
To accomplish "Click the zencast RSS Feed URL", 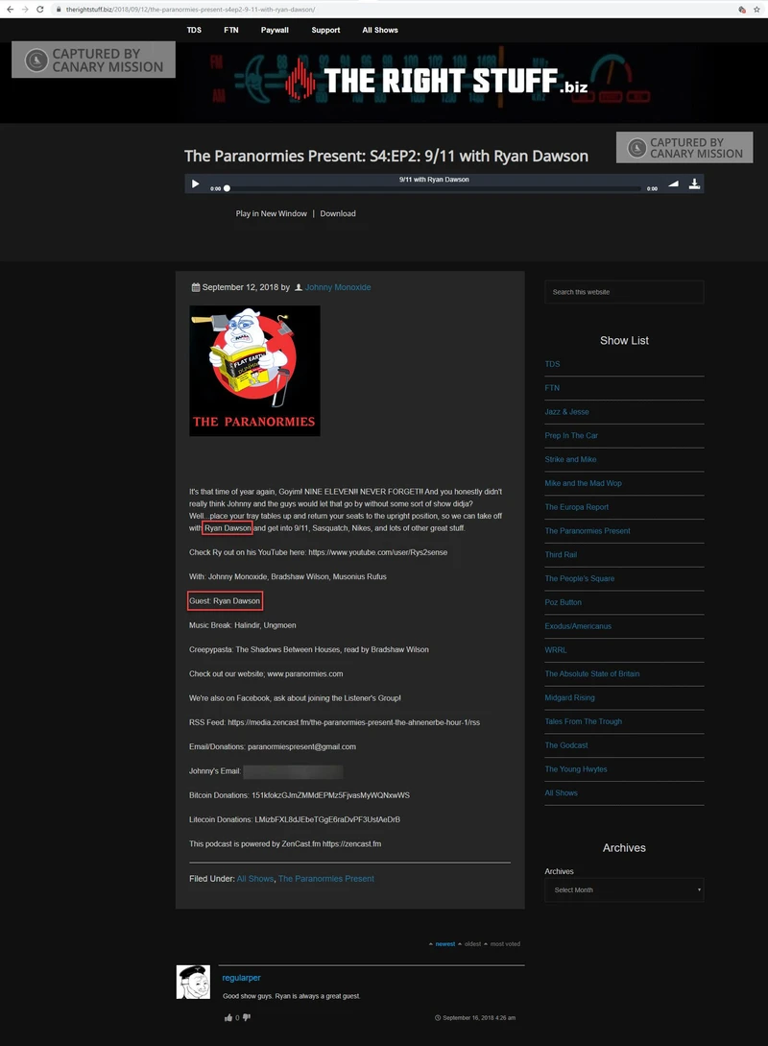I will [x=354, y=722].
